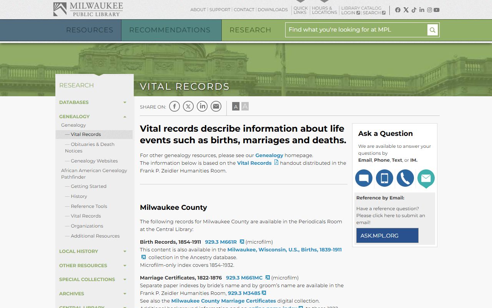This screenshot has height=308, width=492.
Task: Go to the Support page
Action: 220,10
